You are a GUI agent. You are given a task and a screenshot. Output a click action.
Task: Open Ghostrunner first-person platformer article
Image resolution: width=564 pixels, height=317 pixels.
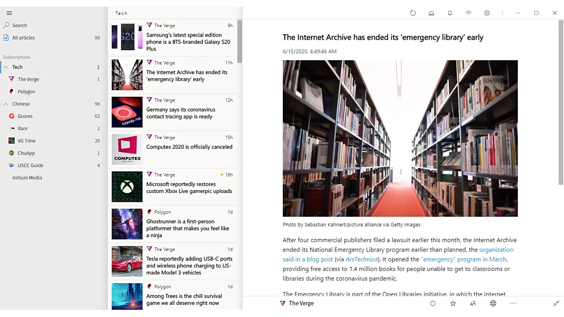tap(172, 224)
